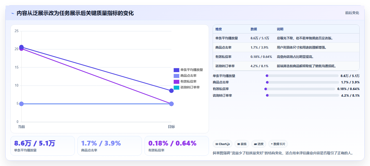Click the Chart.js tag button
The width and height of the screenshot is (370, 166).
pyautogui.click(x=223, y=144)
